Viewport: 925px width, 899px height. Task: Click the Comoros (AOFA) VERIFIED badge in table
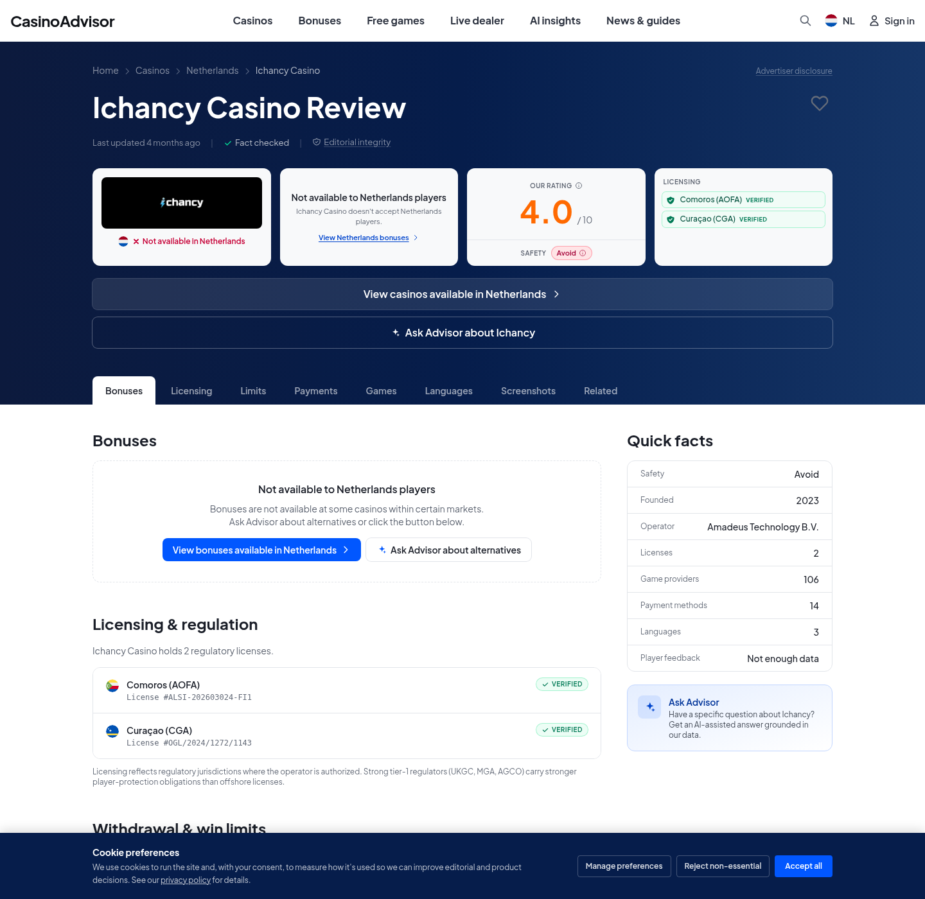coord(562,685)
